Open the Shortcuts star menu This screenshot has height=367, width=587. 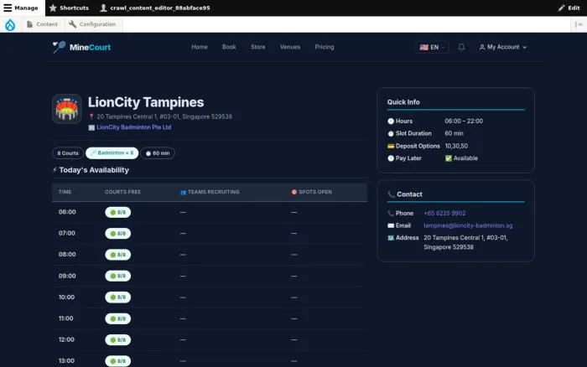(69, 8)
